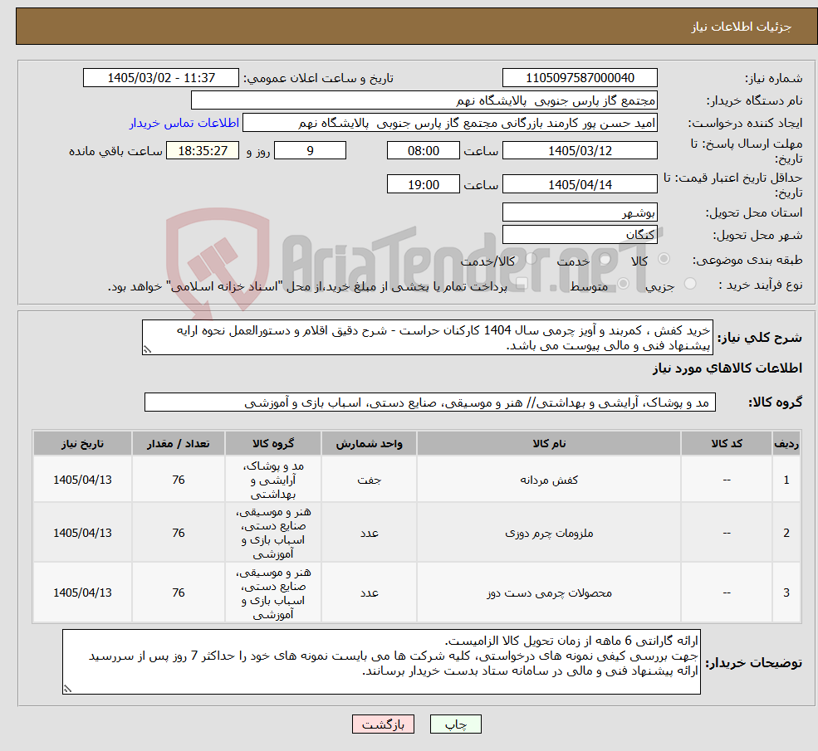Click the جفت unit cell in row 1
Viewport: 818px width, 751px height.
click(x=369, y=480)
